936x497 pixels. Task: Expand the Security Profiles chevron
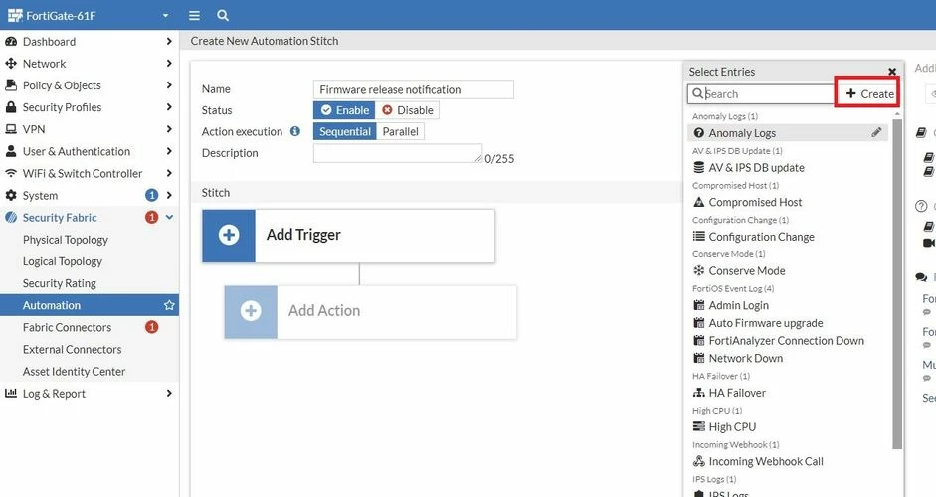point(169,107)
